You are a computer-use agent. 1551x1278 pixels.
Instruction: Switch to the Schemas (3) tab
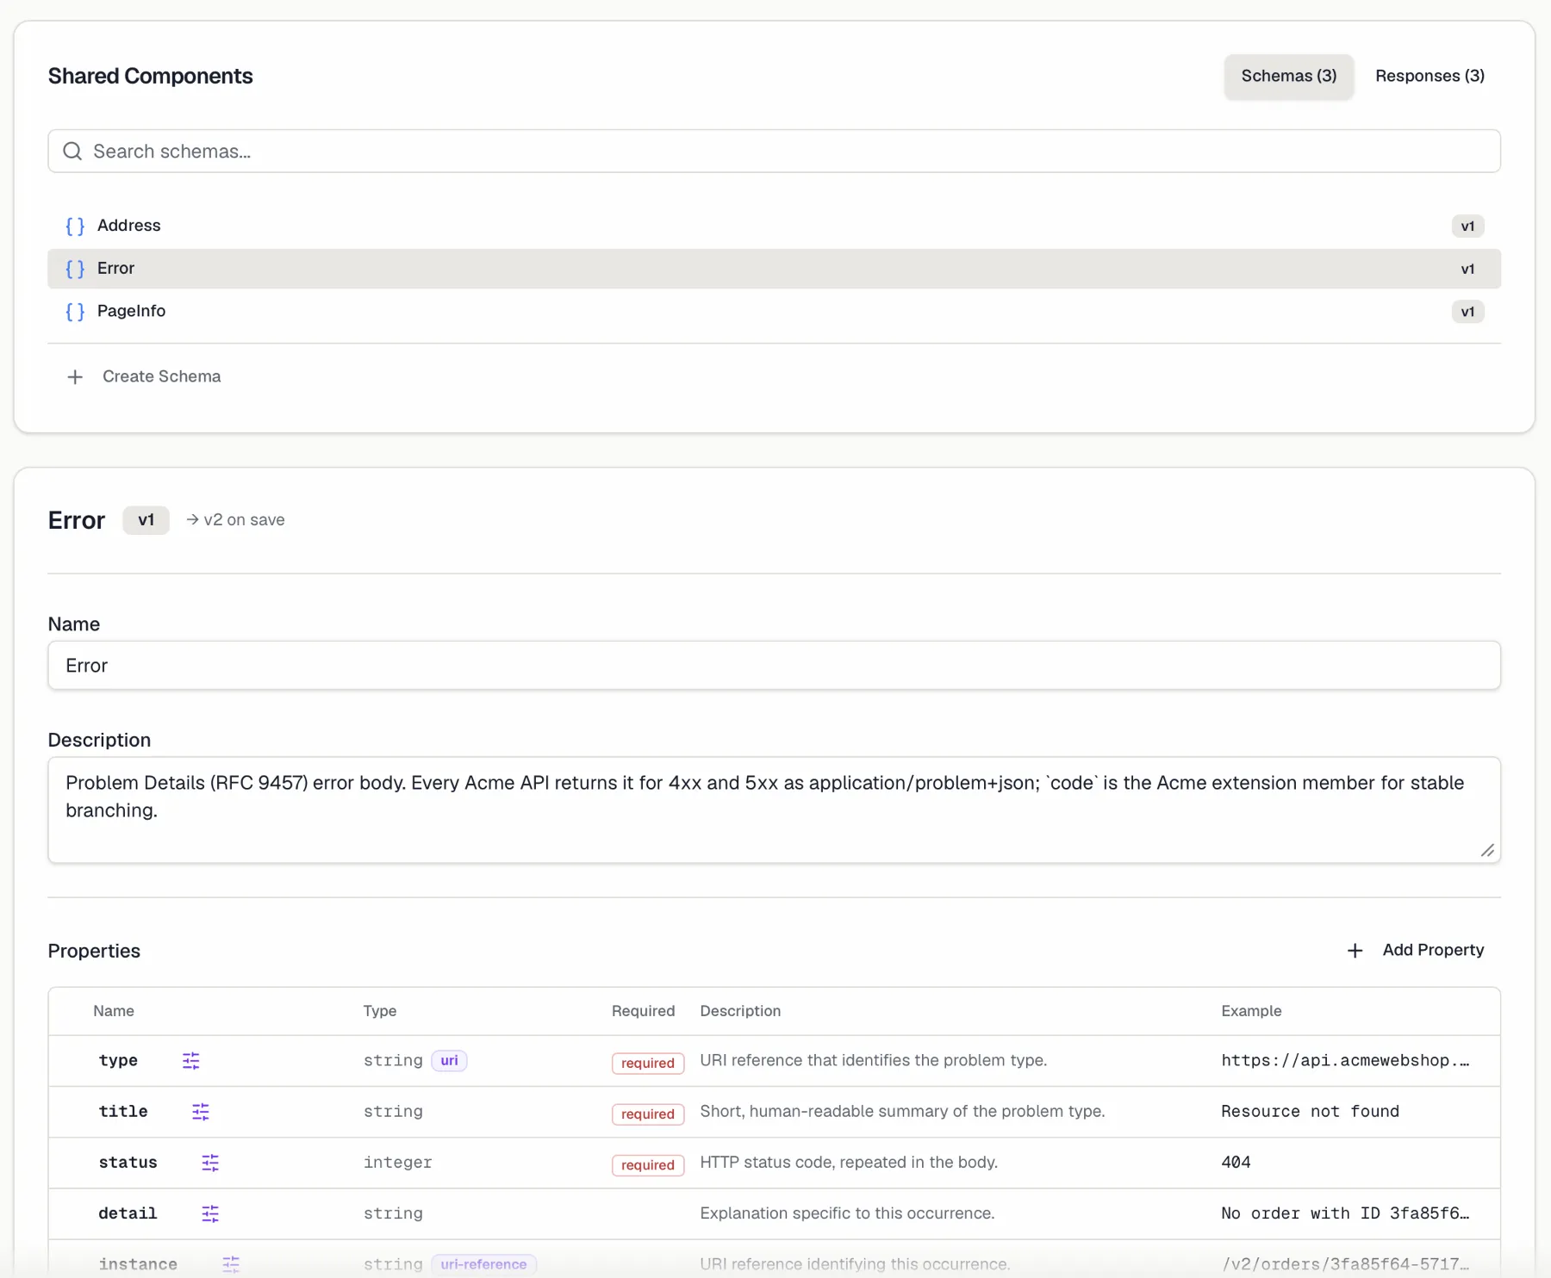click(1288, 76)
